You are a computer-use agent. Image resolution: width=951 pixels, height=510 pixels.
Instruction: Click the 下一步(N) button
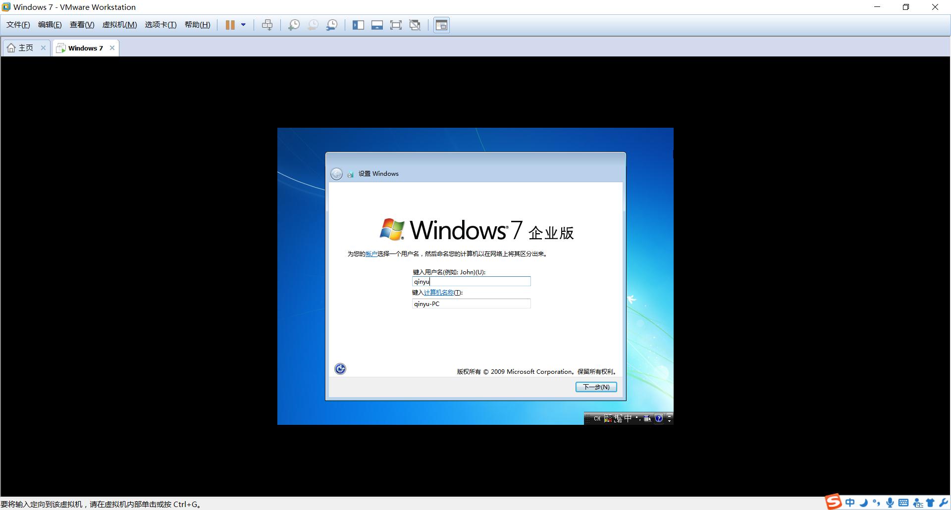click(596, 387)
